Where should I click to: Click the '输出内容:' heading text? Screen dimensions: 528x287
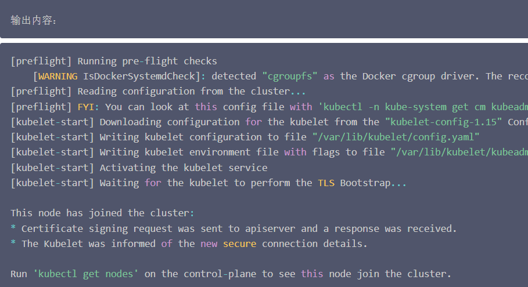pos(33,20)
